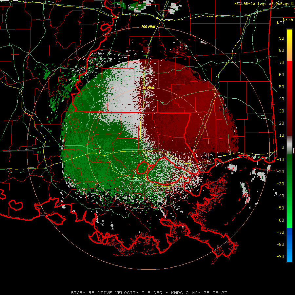The width and height of the screenshot is (295, 295).
Task: Select the 90 value on velocity scale
Action: coord(282,38)
